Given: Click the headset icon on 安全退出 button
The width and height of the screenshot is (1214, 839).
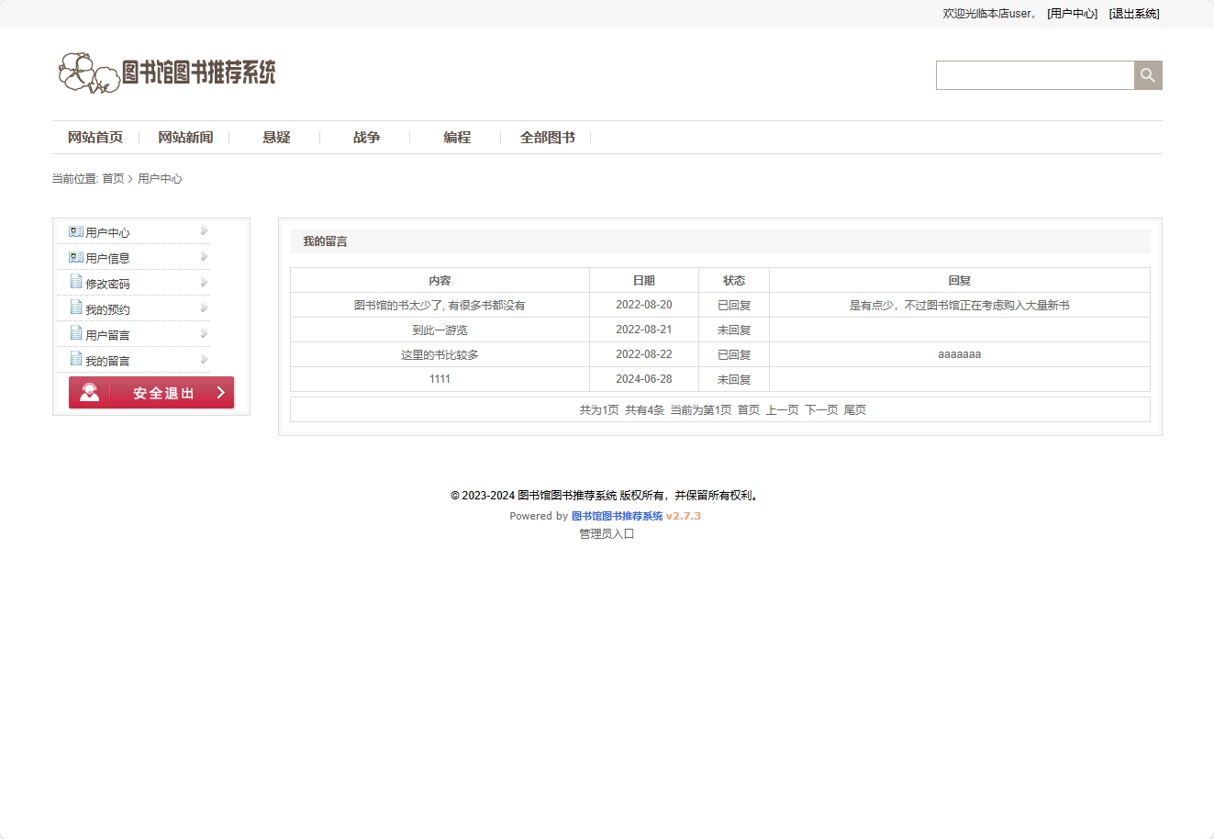Looking at the screenshot, I should (88, 392).
